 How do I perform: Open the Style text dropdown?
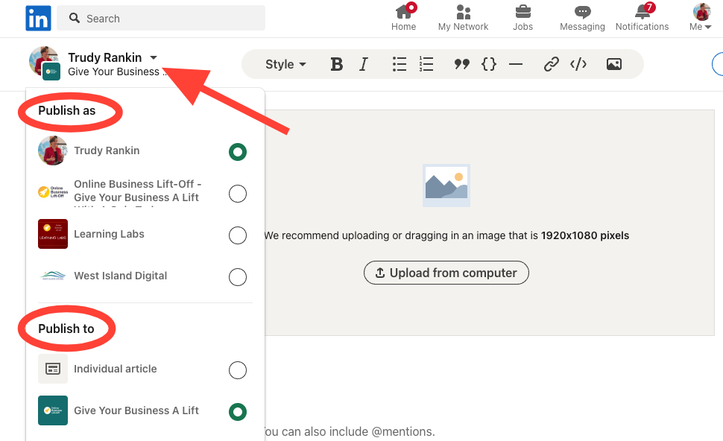click(285, 64)
